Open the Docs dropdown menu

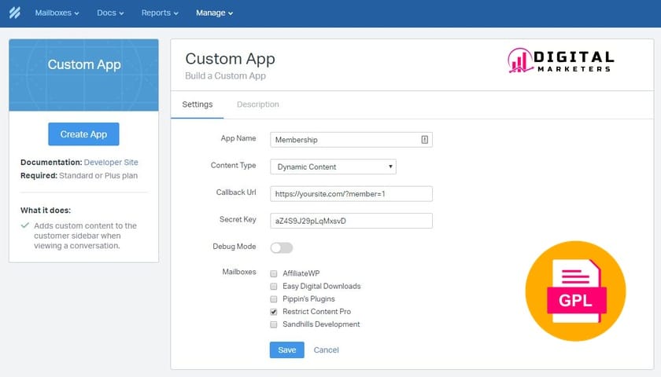pyautogui.click(x=110, y=13)
